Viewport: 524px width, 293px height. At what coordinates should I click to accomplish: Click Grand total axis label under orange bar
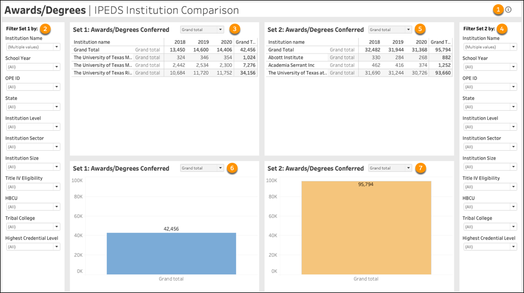tap(366, 279)
